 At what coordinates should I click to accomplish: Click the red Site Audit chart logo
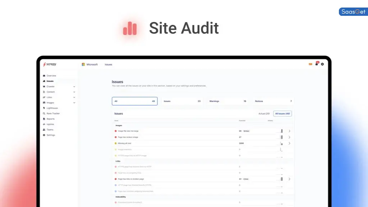[130, 28]
